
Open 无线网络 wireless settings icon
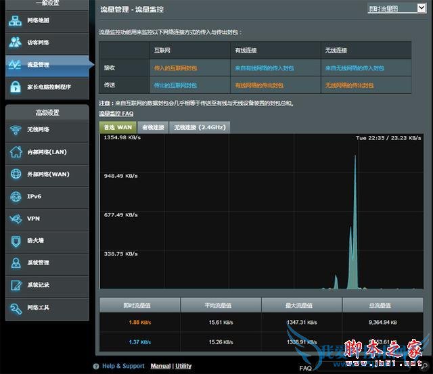[x=16, y=130]
